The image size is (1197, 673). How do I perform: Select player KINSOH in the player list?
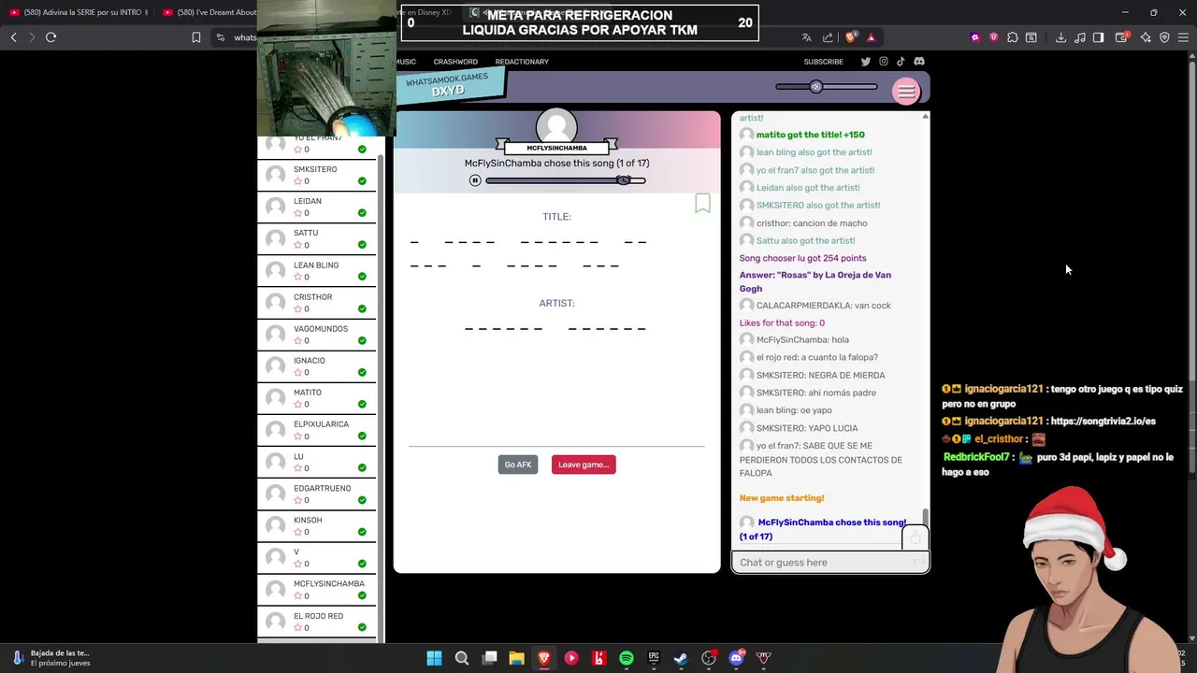[x=317, y=525]
